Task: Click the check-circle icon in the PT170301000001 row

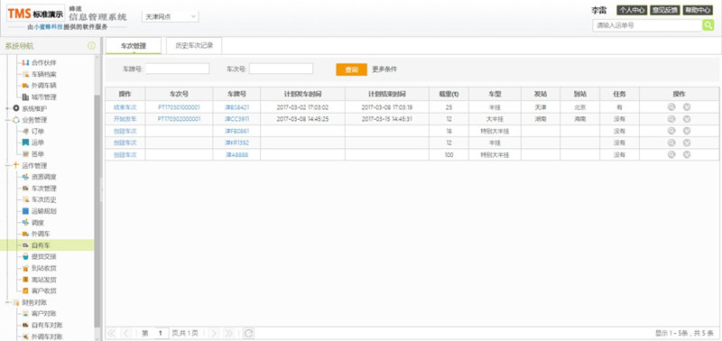Action: click(687, 106)
